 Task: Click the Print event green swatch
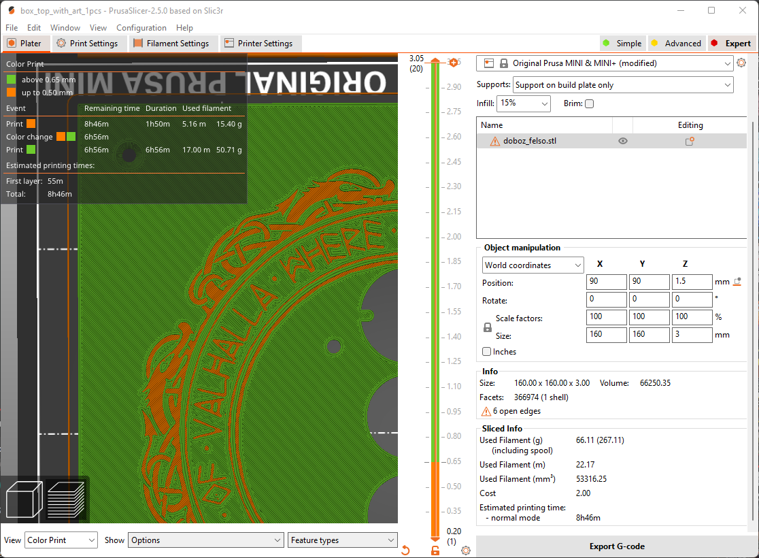pyautogui.click(x=31, y=150)
